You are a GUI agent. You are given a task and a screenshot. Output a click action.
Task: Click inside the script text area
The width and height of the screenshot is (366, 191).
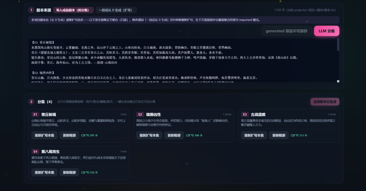click(x=184, y=60)
